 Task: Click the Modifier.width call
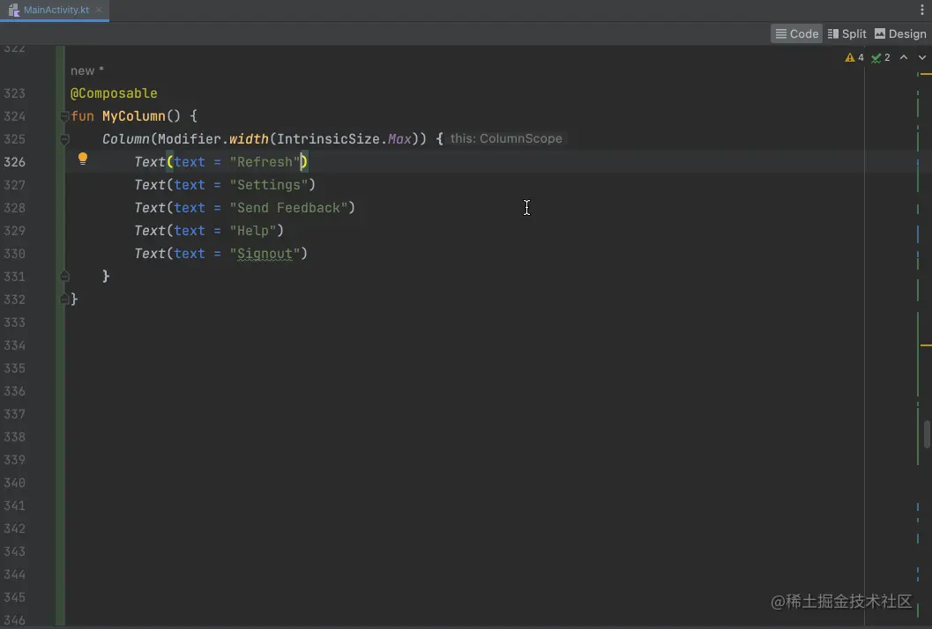212,139
